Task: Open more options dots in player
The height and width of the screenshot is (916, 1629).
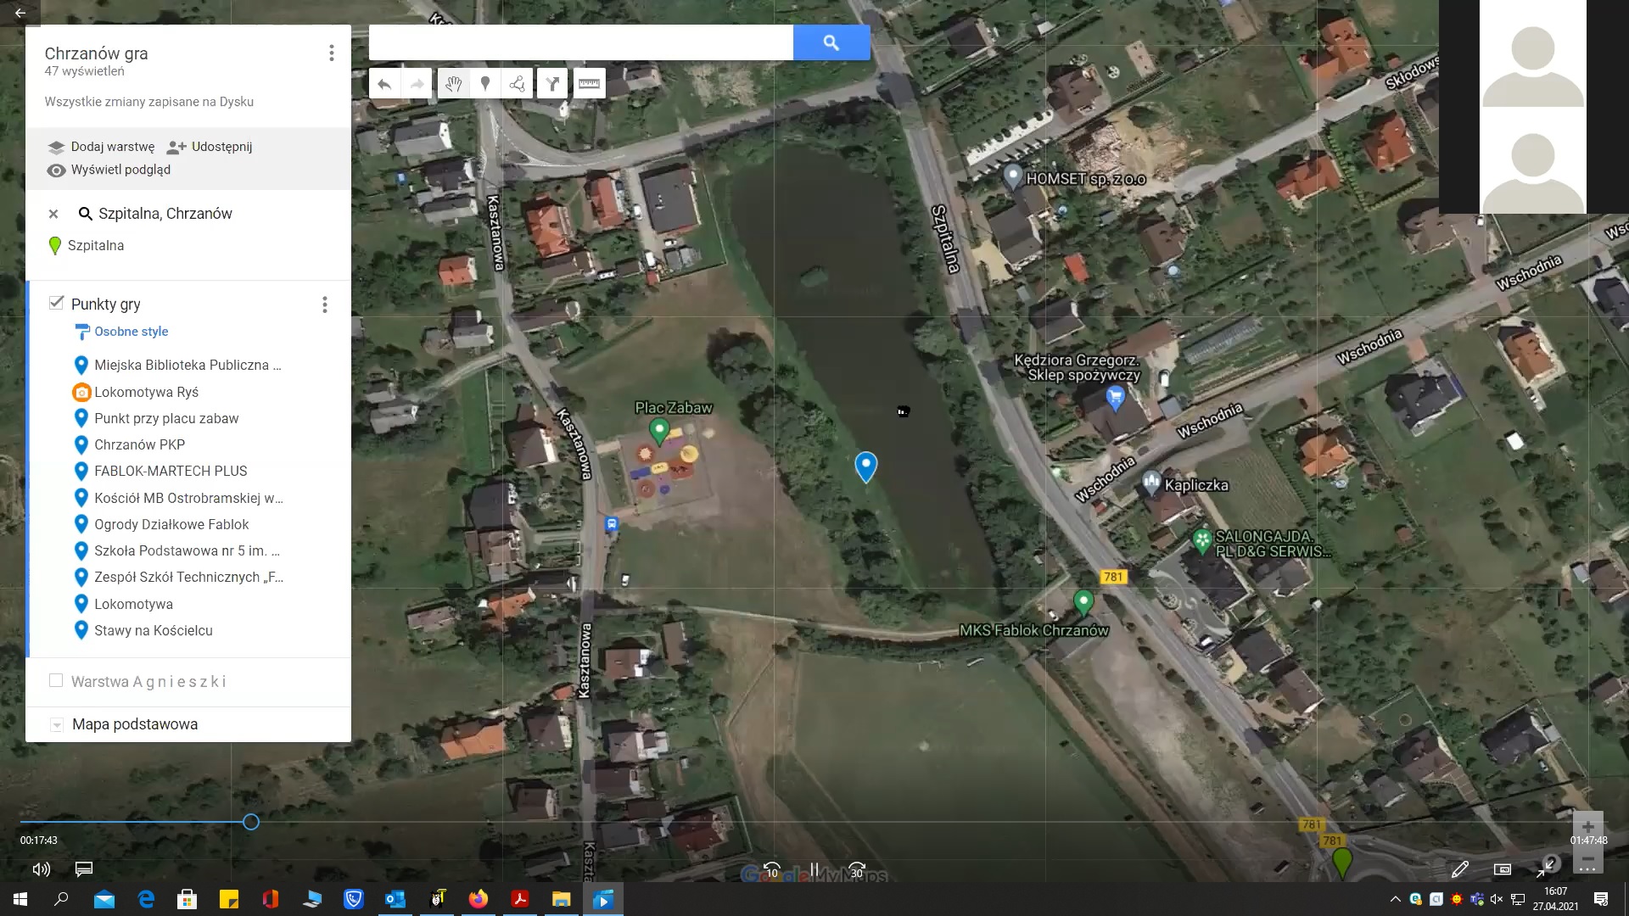Action: coord(1587,869)
